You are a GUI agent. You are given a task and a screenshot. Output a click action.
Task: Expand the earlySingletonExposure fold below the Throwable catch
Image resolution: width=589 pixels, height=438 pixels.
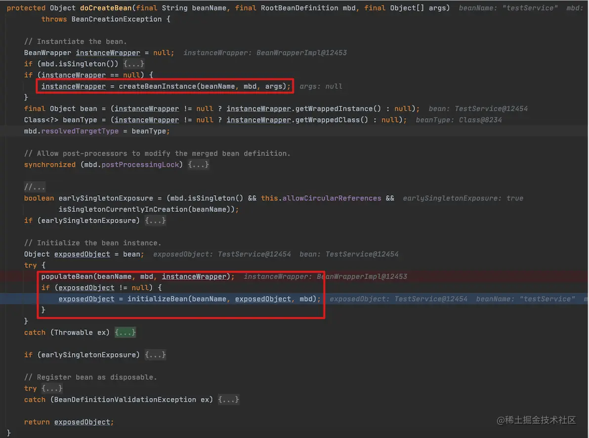(x=155, y=355)
